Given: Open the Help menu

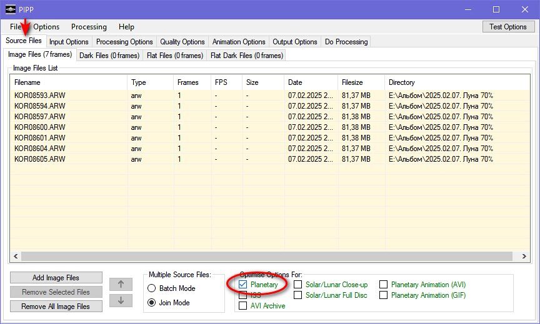Looking at the screenshot, I should 126,27.
